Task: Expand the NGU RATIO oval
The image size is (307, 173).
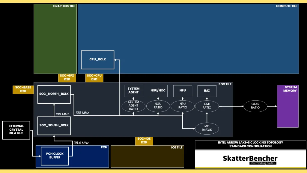Action: tap(158, 106)
